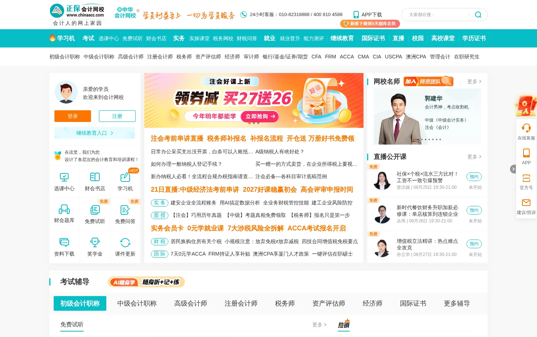Open the 21日直播:中级经济法考前串讲 link
The width and height of the screenshot is (537, 337).
point(195,189)
